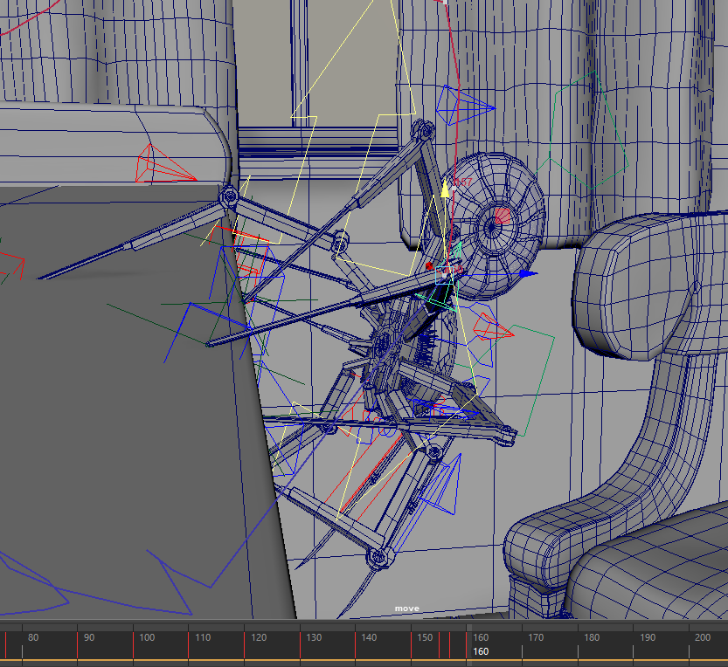Image resolution: width=728 pixels, height=667 pixels.
Task: Jump to frame 100 on the timeline
Action: pyautogui.click(x=134, y=643)
